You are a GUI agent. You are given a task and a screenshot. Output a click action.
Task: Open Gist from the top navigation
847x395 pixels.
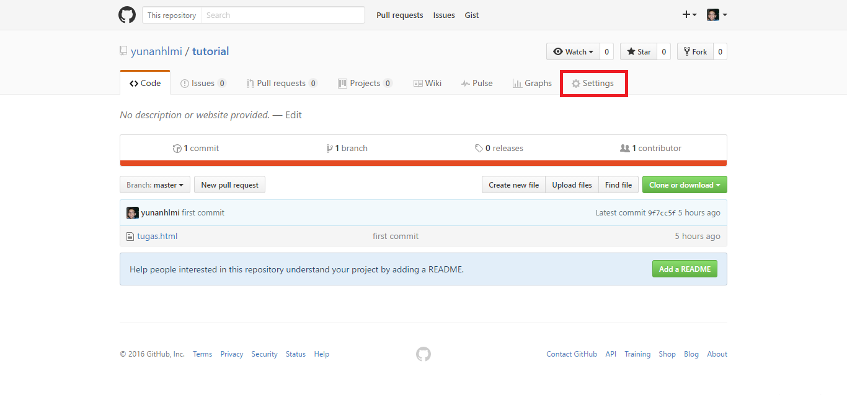[472, 15]
